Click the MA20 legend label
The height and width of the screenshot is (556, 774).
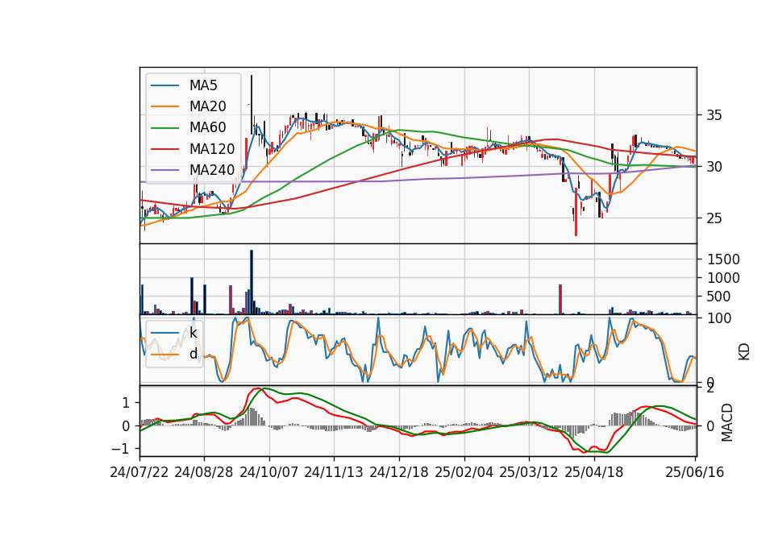207,106
